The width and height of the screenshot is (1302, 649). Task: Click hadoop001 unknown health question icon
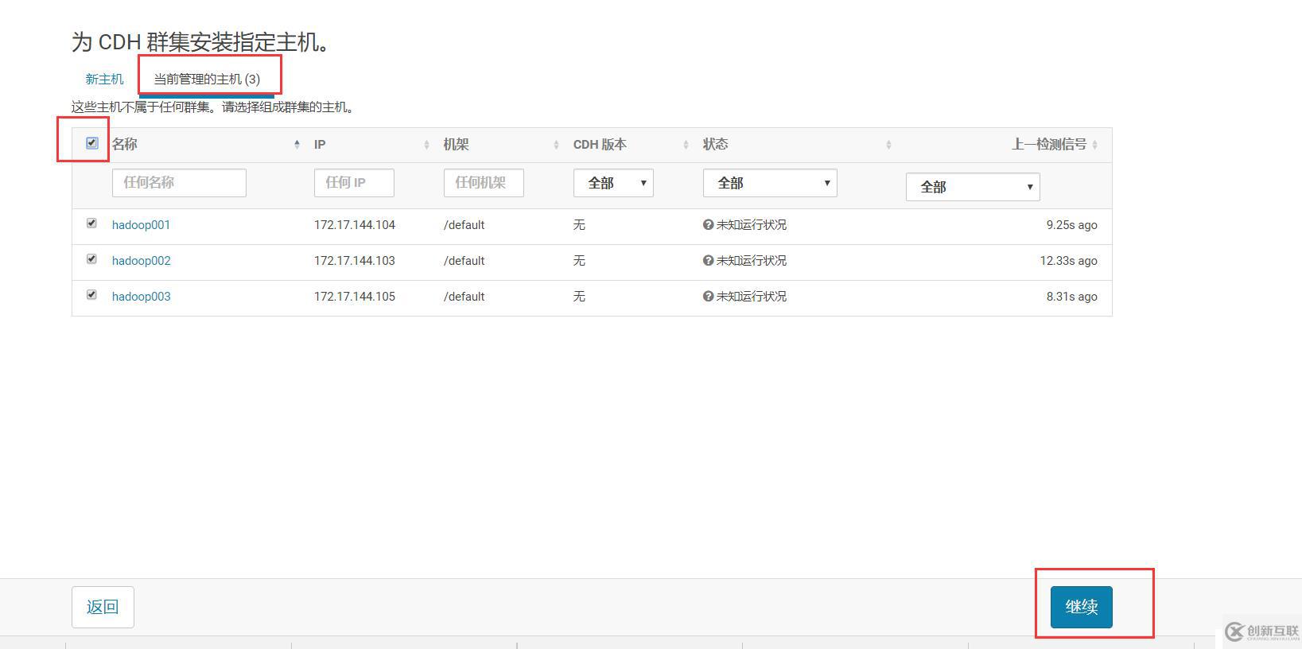click(x=708, y=225)
